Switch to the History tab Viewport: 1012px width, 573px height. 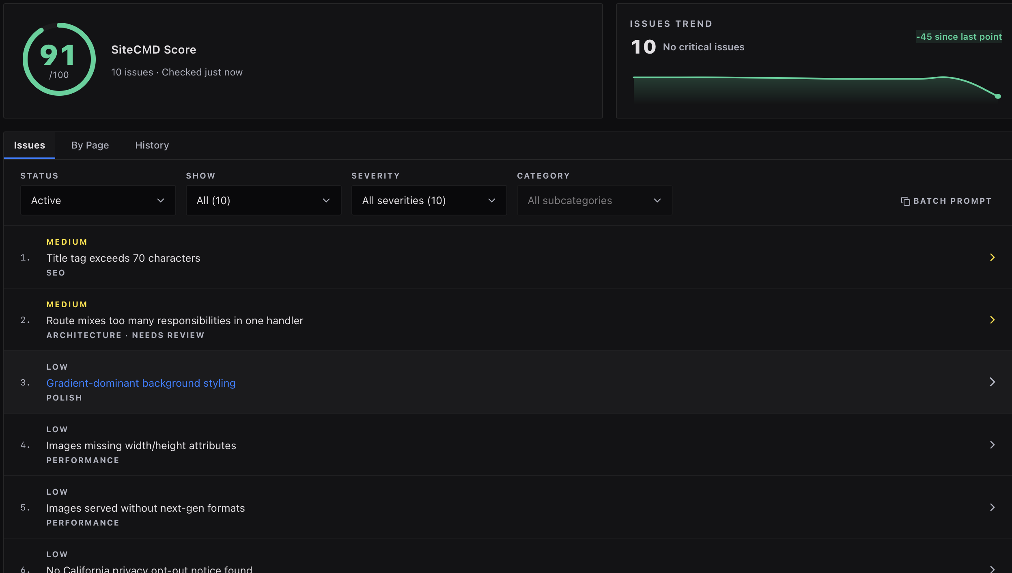[152, 145]
